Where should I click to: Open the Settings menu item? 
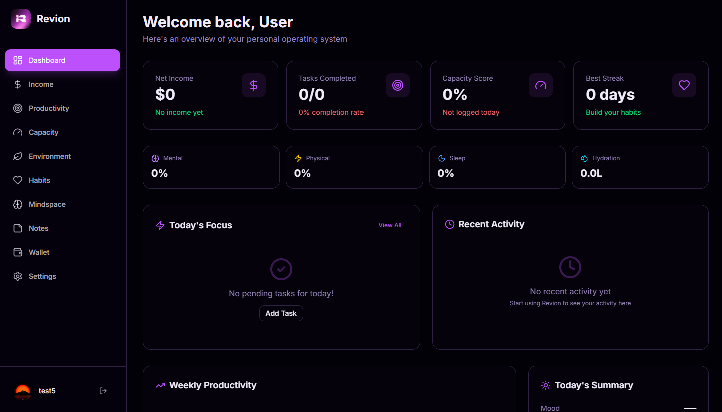coord(43,276)
